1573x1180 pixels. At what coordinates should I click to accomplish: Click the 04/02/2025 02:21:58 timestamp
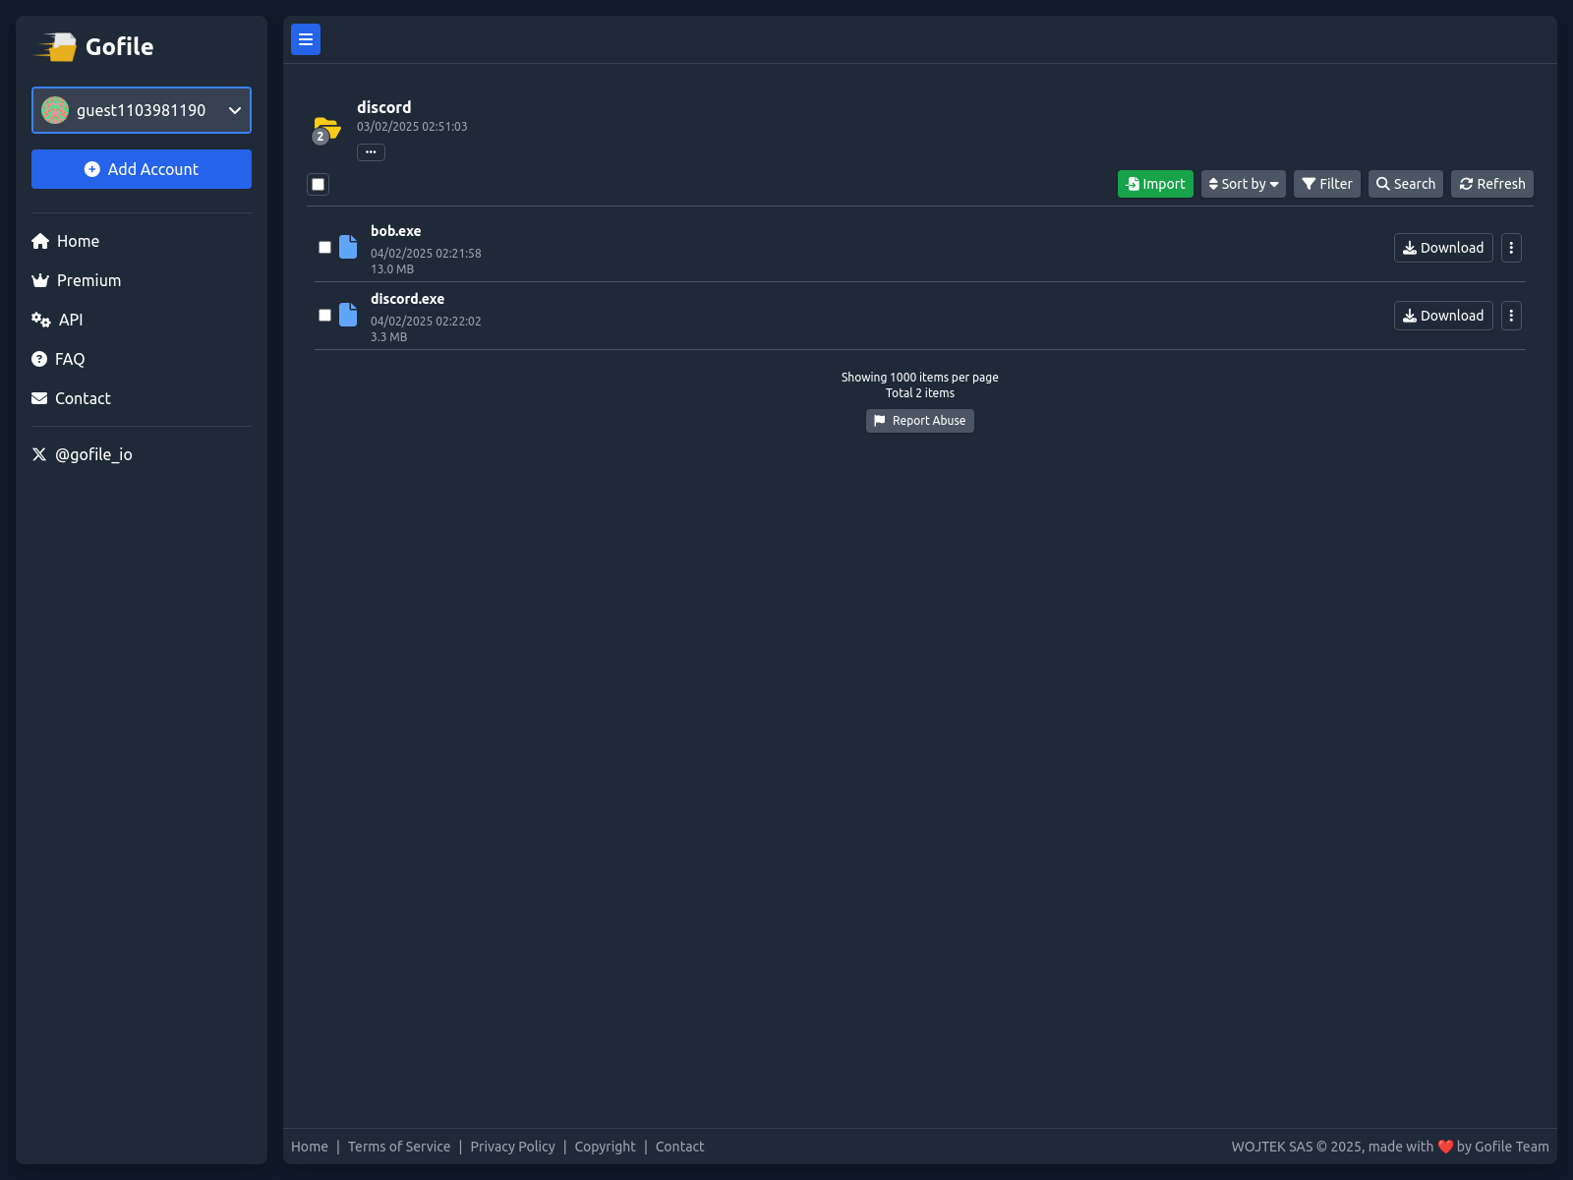coord(426,254)
